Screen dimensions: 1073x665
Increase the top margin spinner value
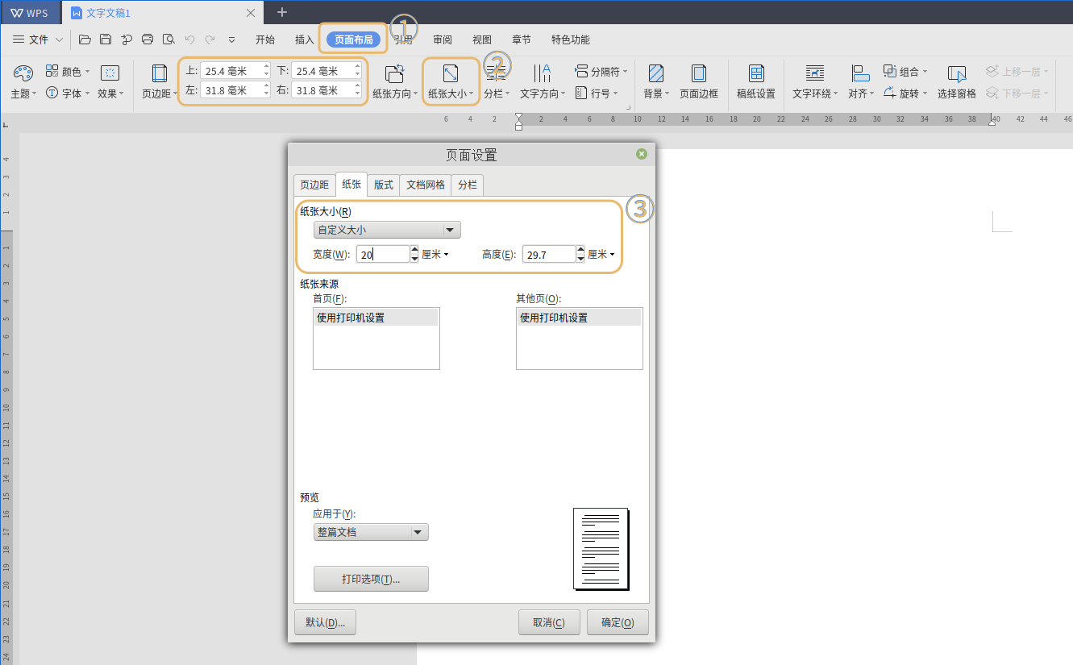pos(267,67)
